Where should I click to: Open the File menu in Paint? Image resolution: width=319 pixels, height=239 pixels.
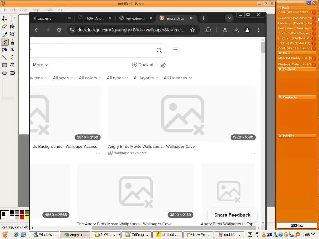4,10
